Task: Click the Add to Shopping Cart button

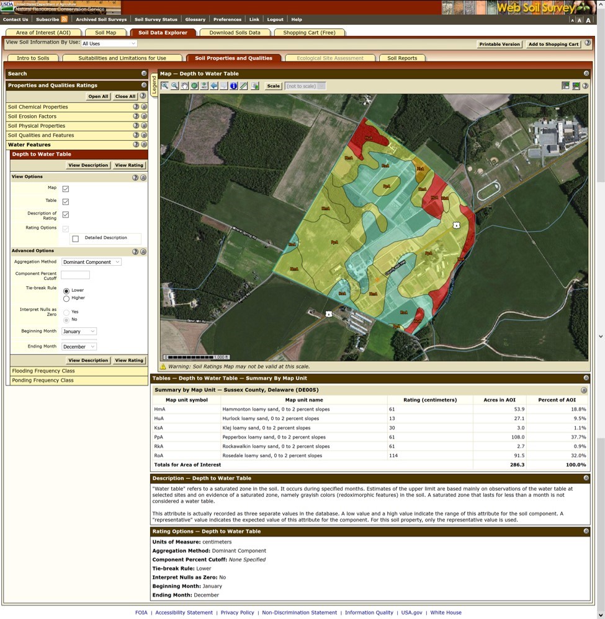Action: tap(553, 45)
